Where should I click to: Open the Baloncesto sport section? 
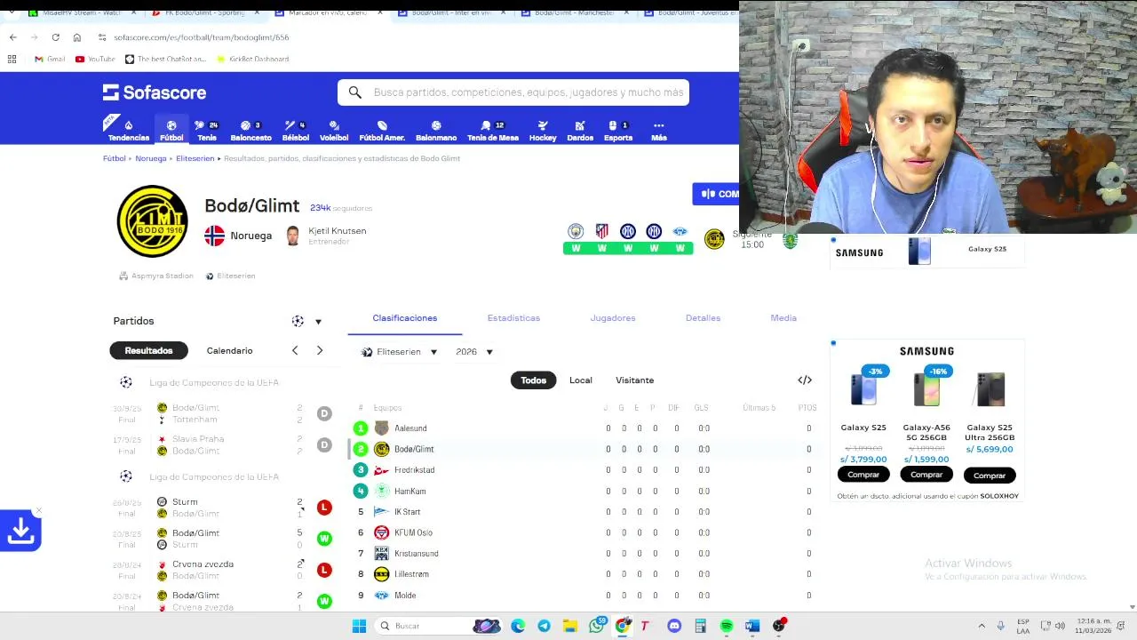(x=250, y=131)
